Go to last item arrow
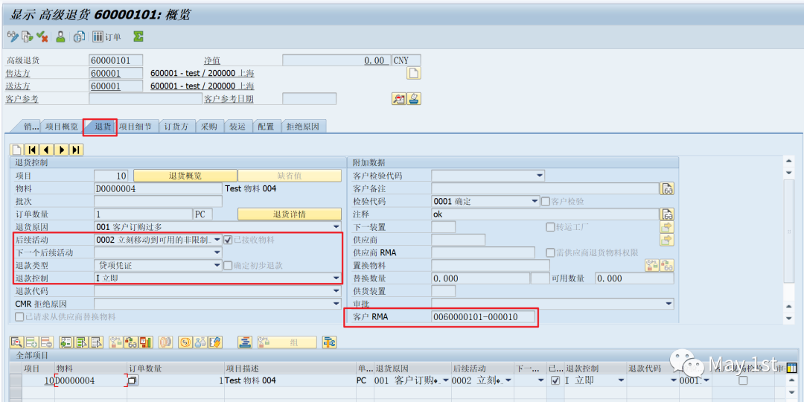Image resolution: width=804 pixels, height=402 pixels. pos(77,150)
